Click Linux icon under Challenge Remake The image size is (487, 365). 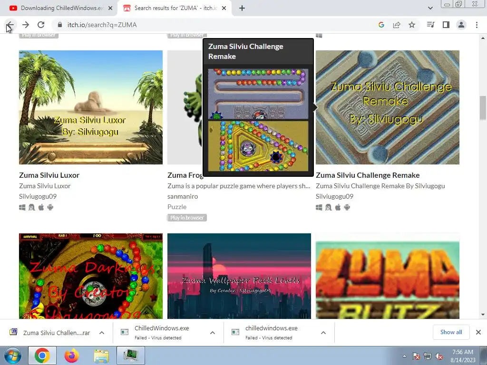click(x=328, y=207)
